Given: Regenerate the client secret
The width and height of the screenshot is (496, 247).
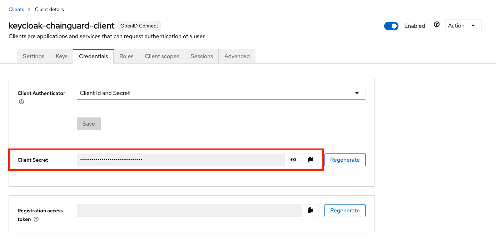Looking at the screenshot, I should (x=344, y=160).
